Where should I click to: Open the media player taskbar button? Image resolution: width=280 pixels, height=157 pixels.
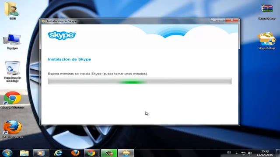coord(41,153)
